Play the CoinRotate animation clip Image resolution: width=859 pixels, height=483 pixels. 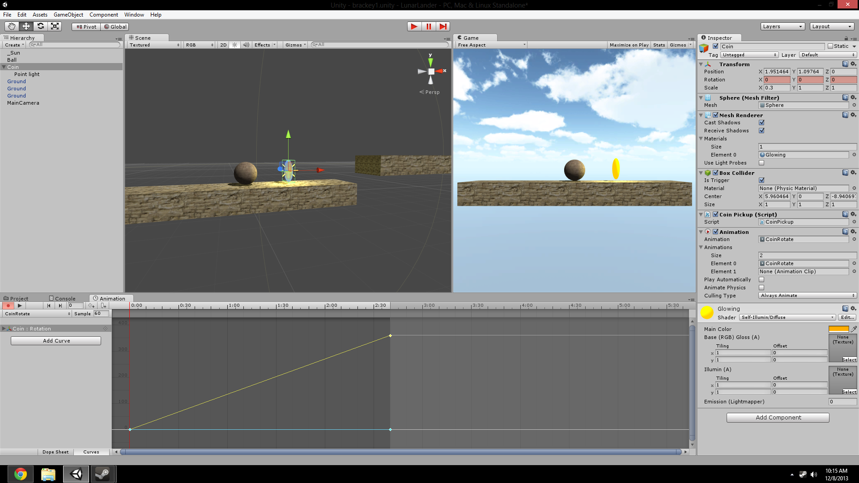[20, 305]
